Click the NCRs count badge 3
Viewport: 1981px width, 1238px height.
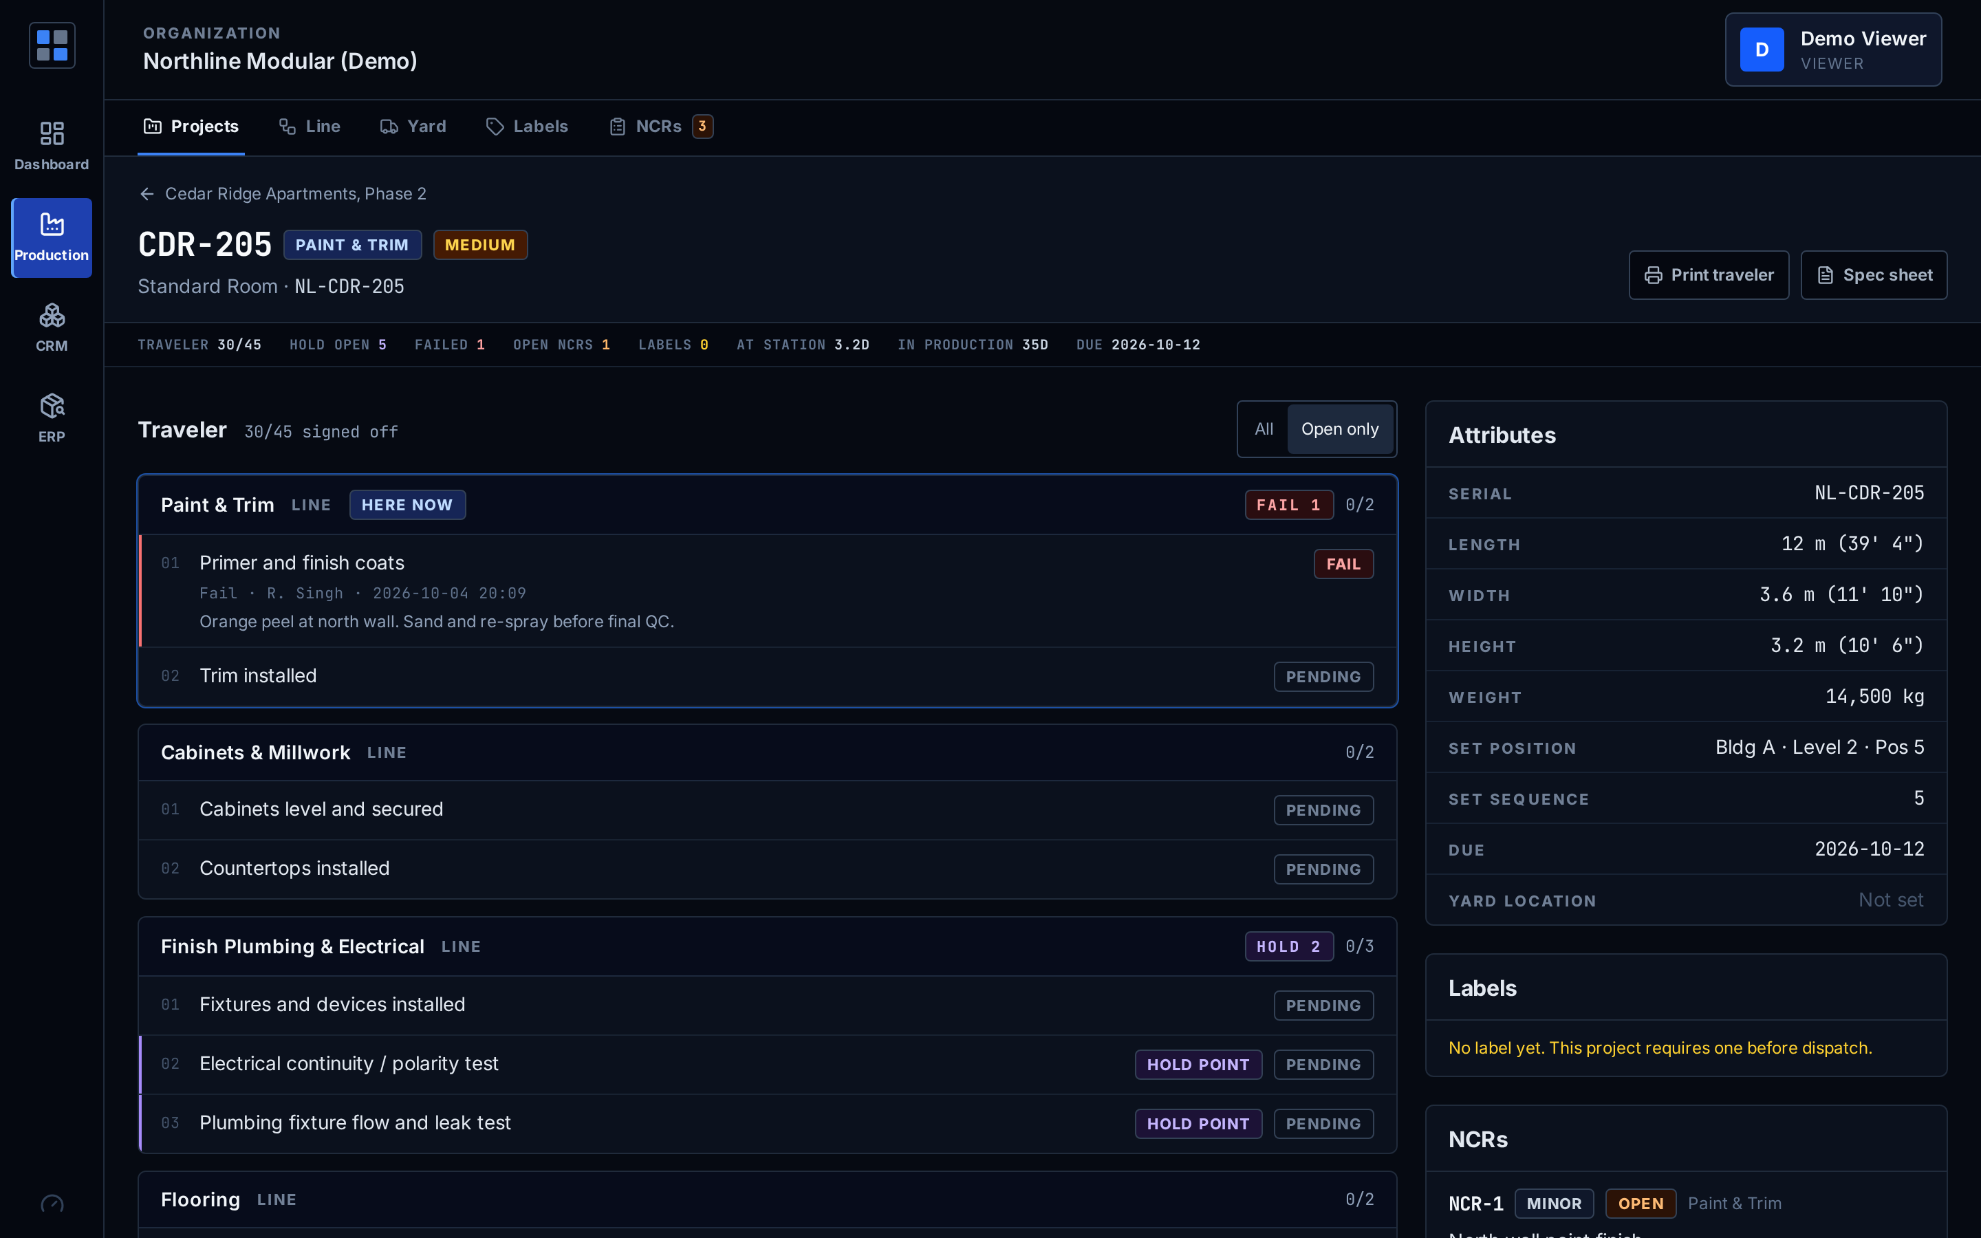702,126
